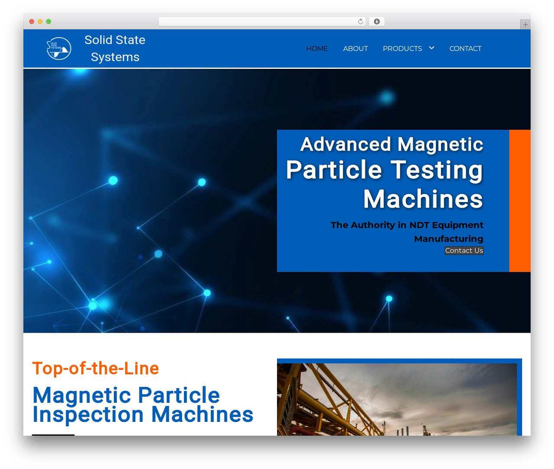Click the Contact Us button in hero
This screenshot has width=554, height=469.
tap(464, 251)
